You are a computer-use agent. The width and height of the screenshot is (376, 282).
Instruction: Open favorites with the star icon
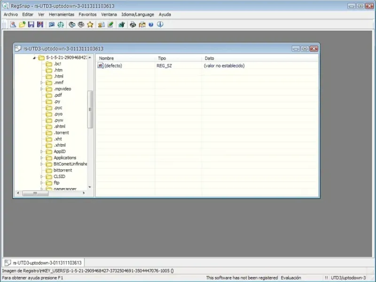point(90,24)
